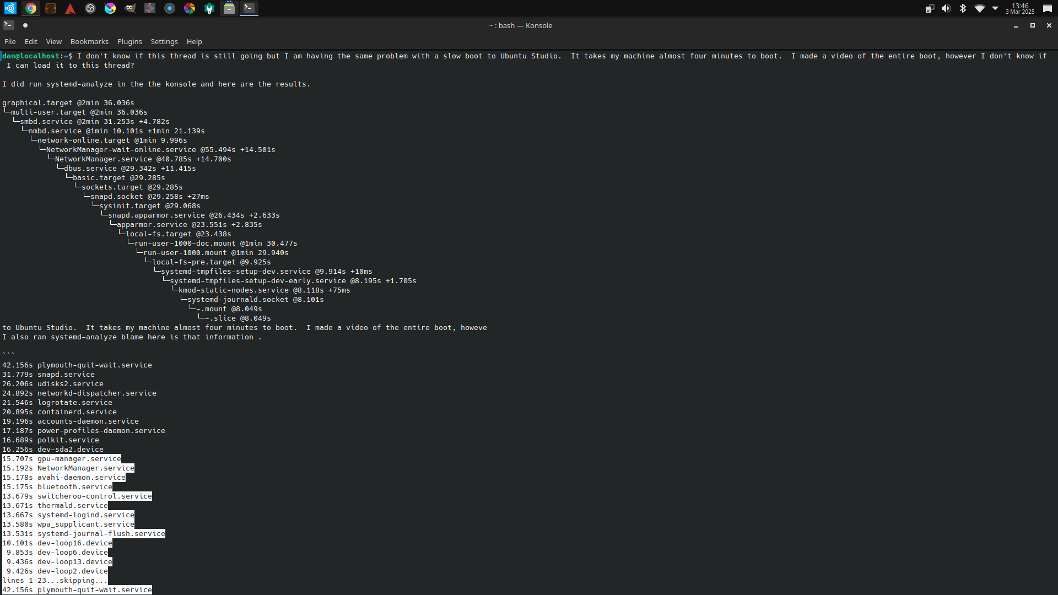Open Kdenlive video editor from the taskbar

[150, 8]
